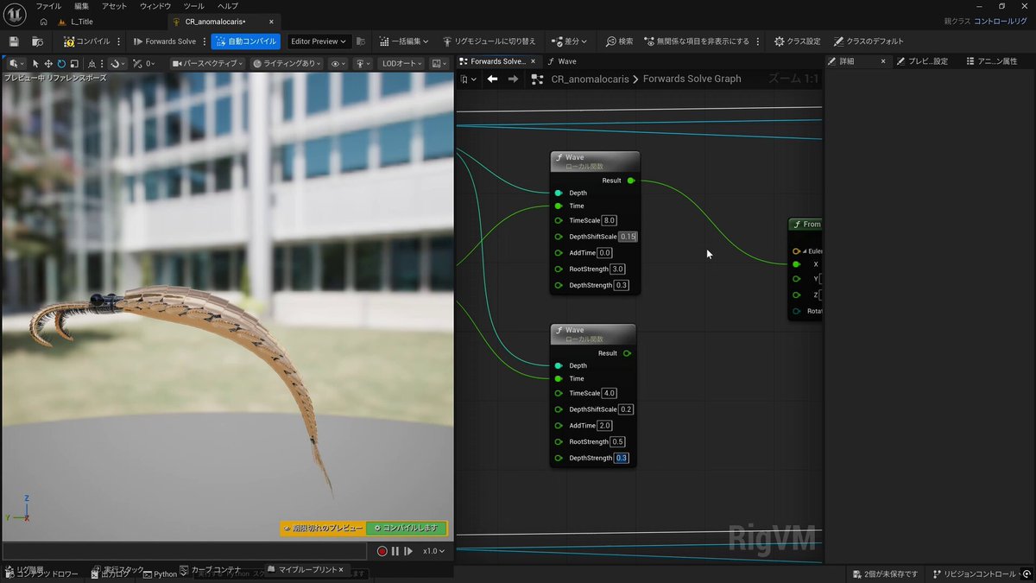The height and width of the screenshot is (583, 1036).
Task: Toggle the 自動コンパイル auto-compile button
Action: coord(246,41)
